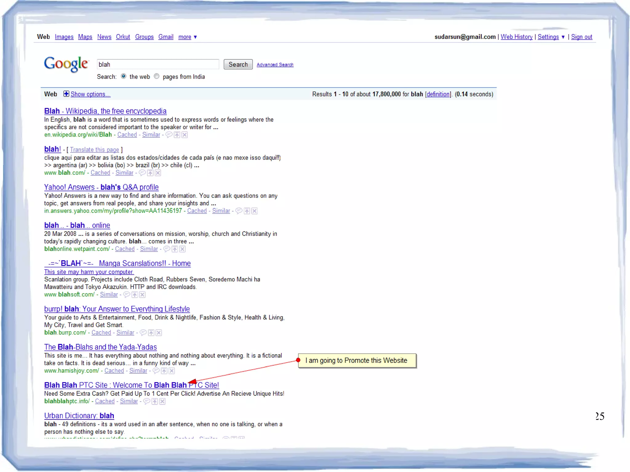Click the Google logo
Viewport: 630px width, 472px height.
coord(66,64)
